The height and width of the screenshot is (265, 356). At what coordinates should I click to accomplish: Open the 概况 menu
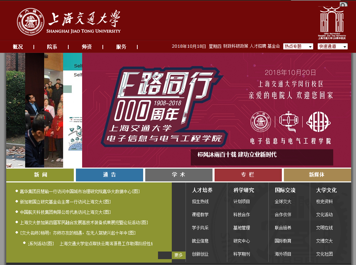pyautogui.click(x=18, y=47)
